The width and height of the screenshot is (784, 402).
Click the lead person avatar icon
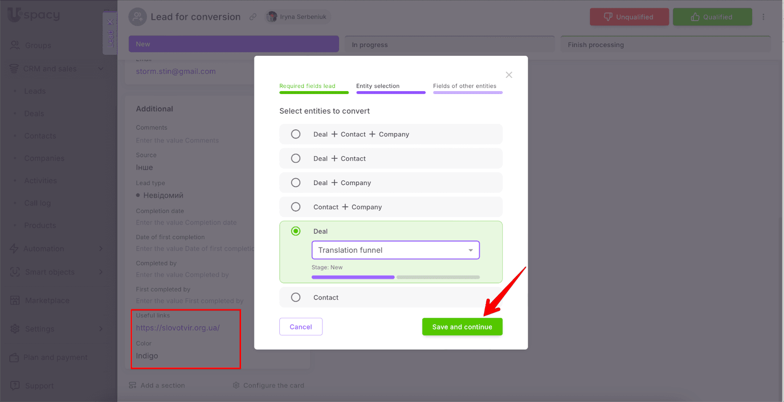coord(138,17)
